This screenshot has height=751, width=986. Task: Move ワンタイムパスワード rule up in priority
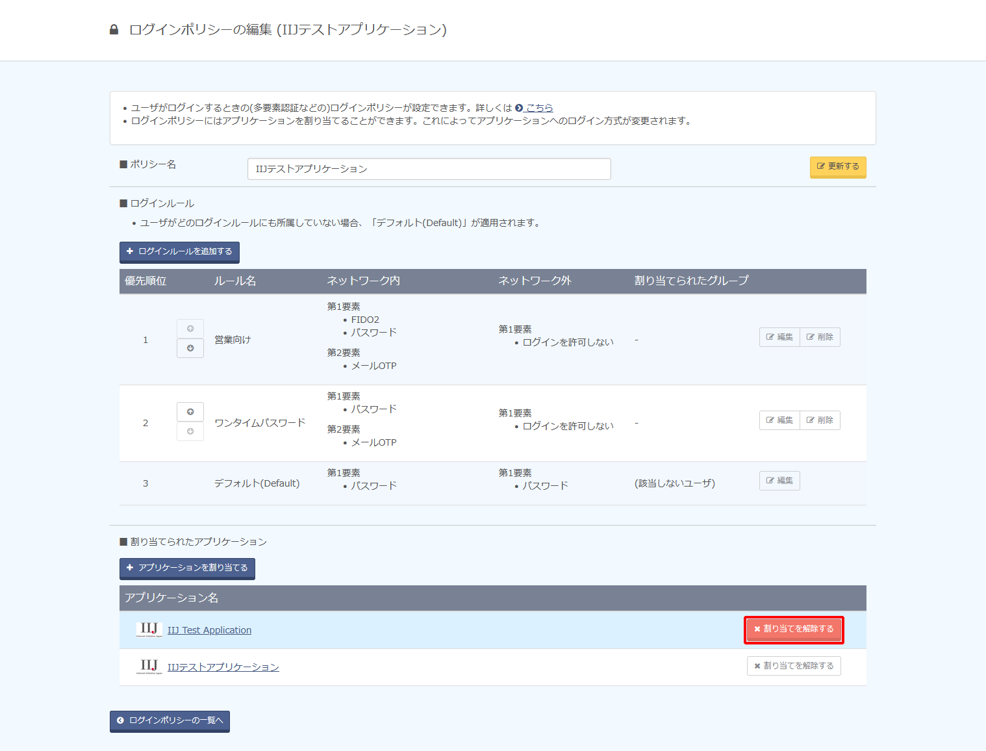(x=190, y=412)
